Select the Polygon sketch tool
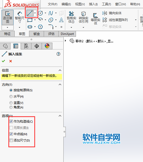Image resolution: width=143 pixels, height=162 pixels. click(x=40, y=27)
